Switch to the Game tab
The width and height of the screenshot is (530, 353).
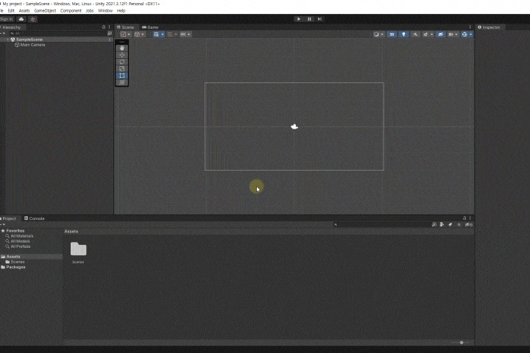point(150,27)
